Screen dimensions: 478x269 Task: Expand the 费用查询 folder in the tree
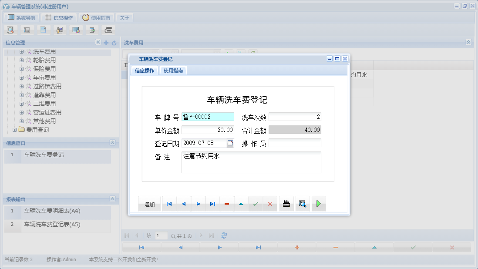point(14,129)
